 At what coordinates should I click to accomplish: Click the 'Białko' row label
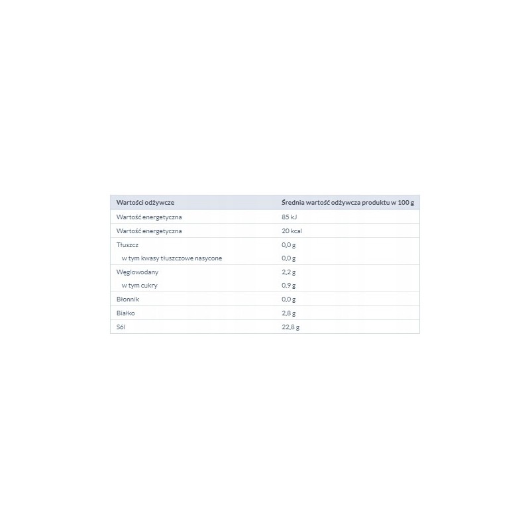tap(125, 313)
